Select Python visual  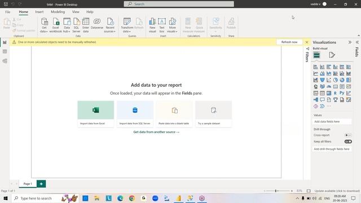click(x=342, y=93)
